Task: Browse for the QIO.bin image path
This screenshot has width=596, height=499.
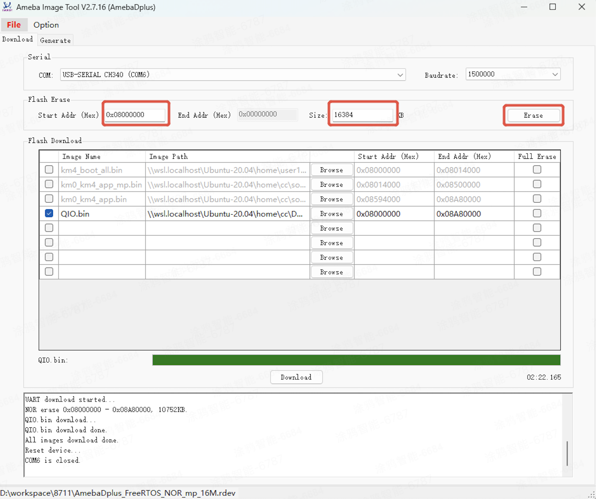Action: coord(331,214)
